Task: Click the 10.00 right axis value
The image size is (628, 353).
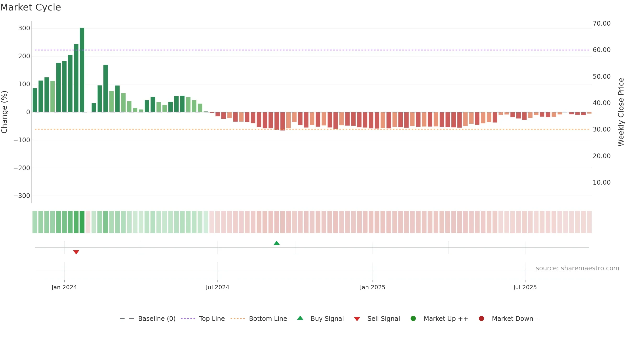Action: tap(602, 183)
